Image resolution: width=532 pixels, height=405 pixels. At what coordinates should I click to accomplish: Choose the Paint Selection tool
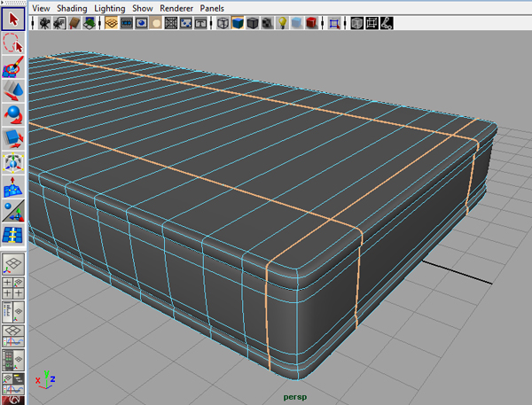pos(13,66)
